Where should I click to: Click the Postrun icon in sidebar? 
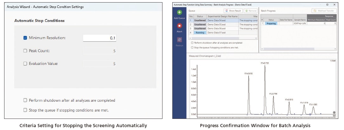(x=180, y=40)
